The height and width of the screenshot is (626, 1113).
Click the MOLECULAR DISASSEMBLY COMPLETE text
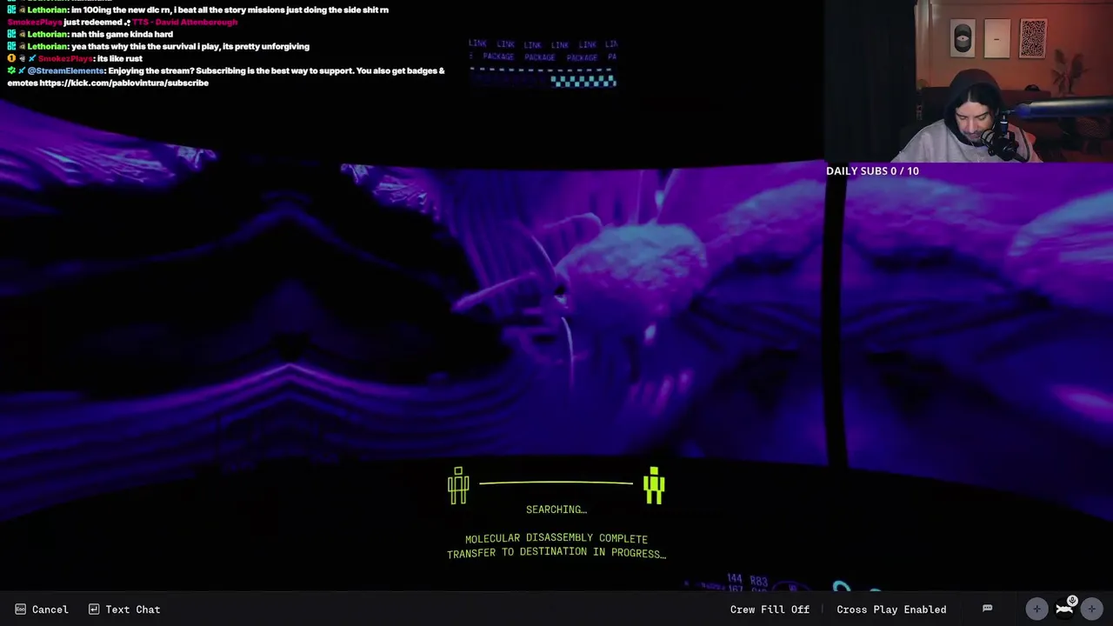[556, 539]
